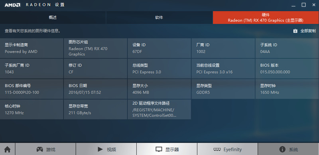Select the 核心时钟 1270 MHz tile

pos(32,109)
